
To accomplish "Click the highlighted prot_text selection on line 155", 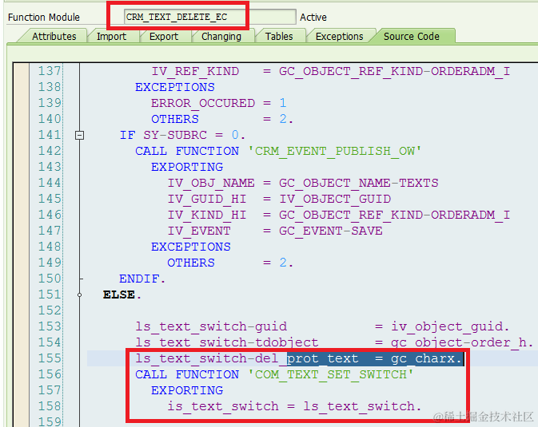I will pos(375,358).
